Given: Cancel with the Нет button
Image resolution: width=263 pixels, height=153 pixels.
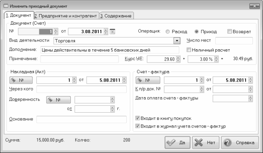Looking at the screenshot, I should [x=206, y=143].
